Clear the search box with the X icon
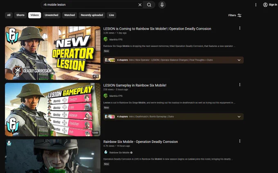 (x=140, y=5)
